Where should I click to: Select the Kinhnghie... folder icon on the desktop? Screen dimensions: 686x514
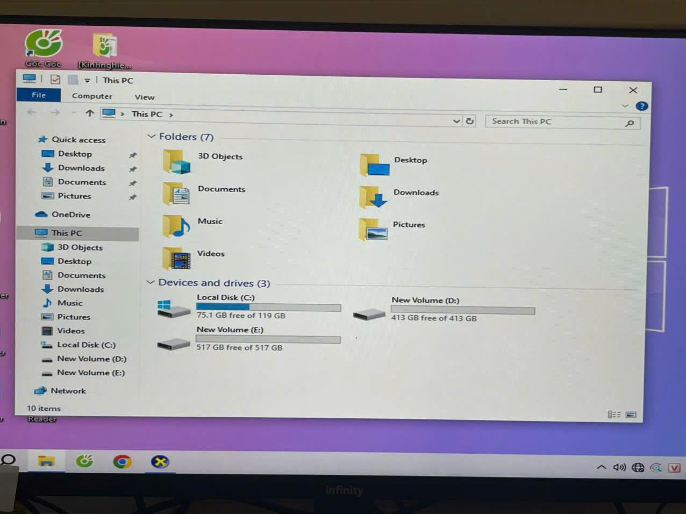pyautogui.click(x=105, y=46)
